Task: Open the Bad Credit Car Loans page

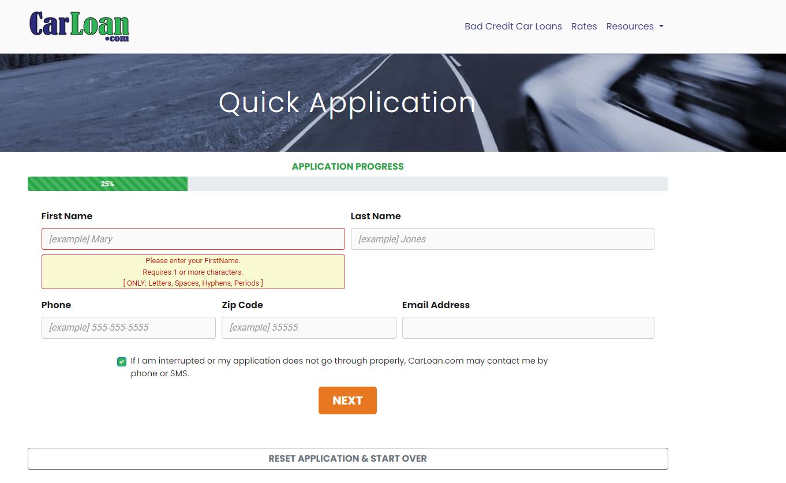Action: [x=512, y=27]
